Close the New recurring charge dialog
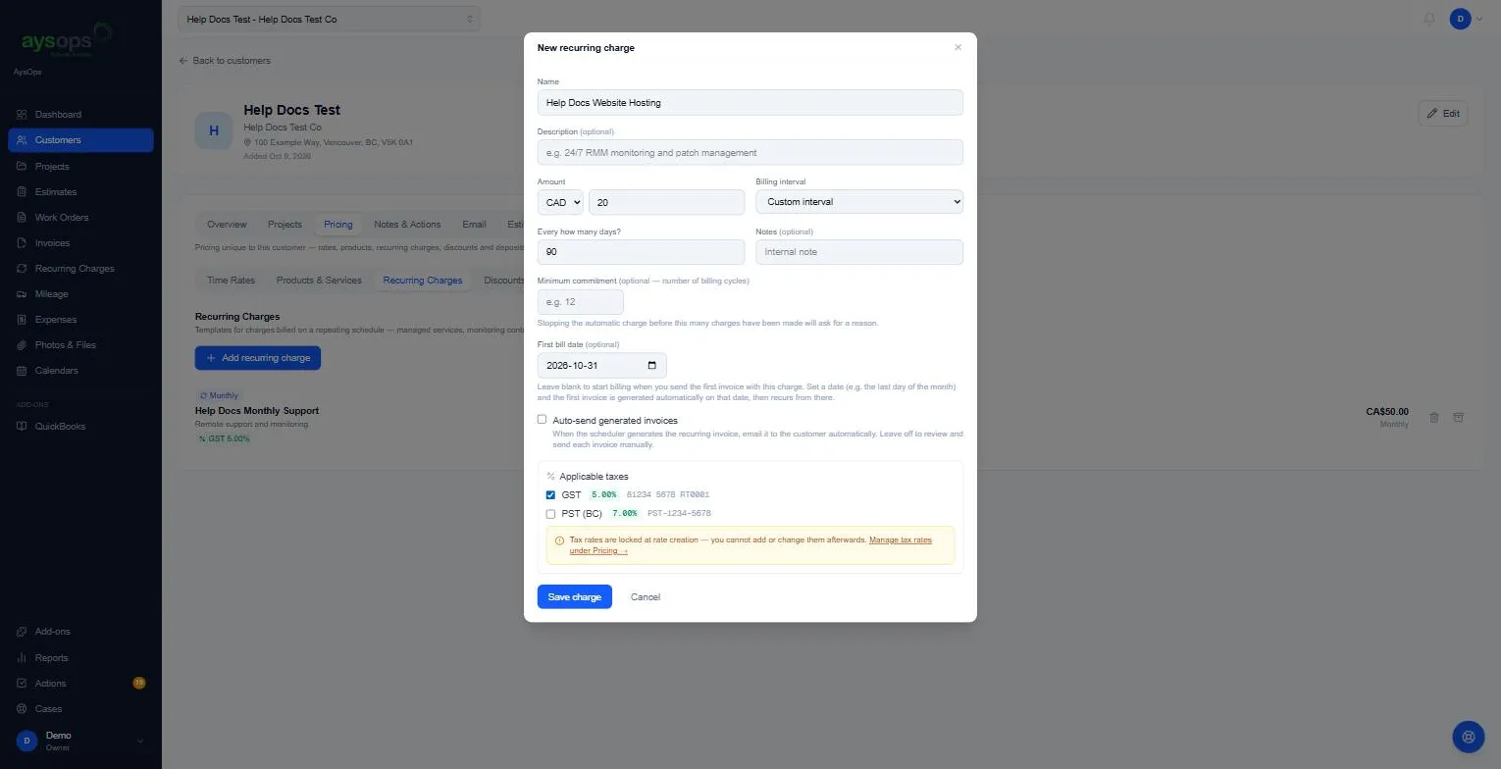 click(x=958, y=47)
